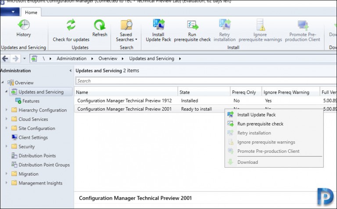
Task: Choose Install Update Pack from context menu
Action: click(274, 115)
